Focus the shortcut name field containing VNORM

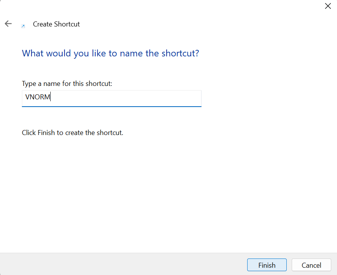(x=112, y=99)
